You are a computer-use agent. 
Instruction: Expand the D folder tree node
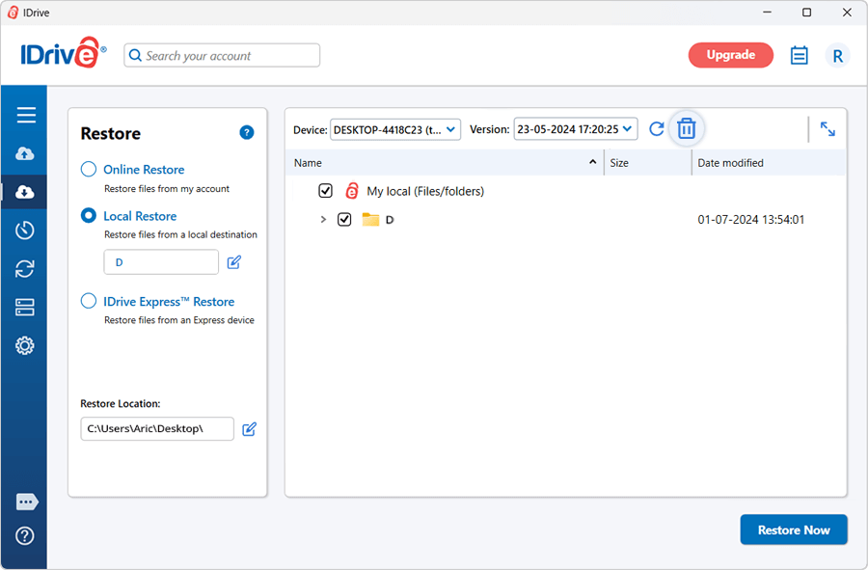[323, 219]
